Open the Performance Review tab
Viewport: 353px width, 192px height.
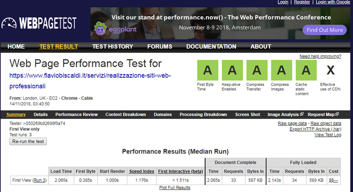[76, 115]
